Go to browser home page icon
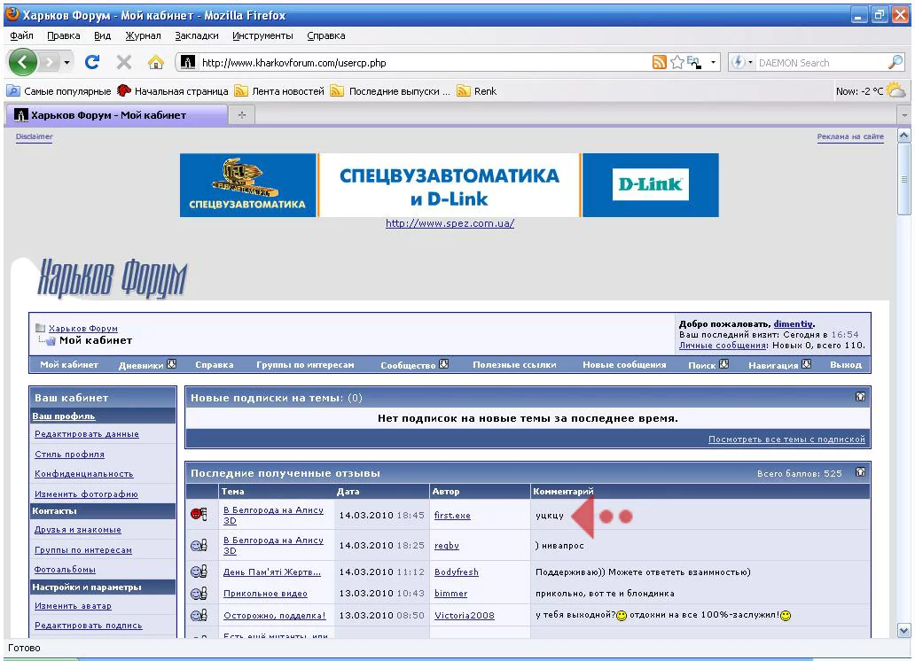 [155, 63]
